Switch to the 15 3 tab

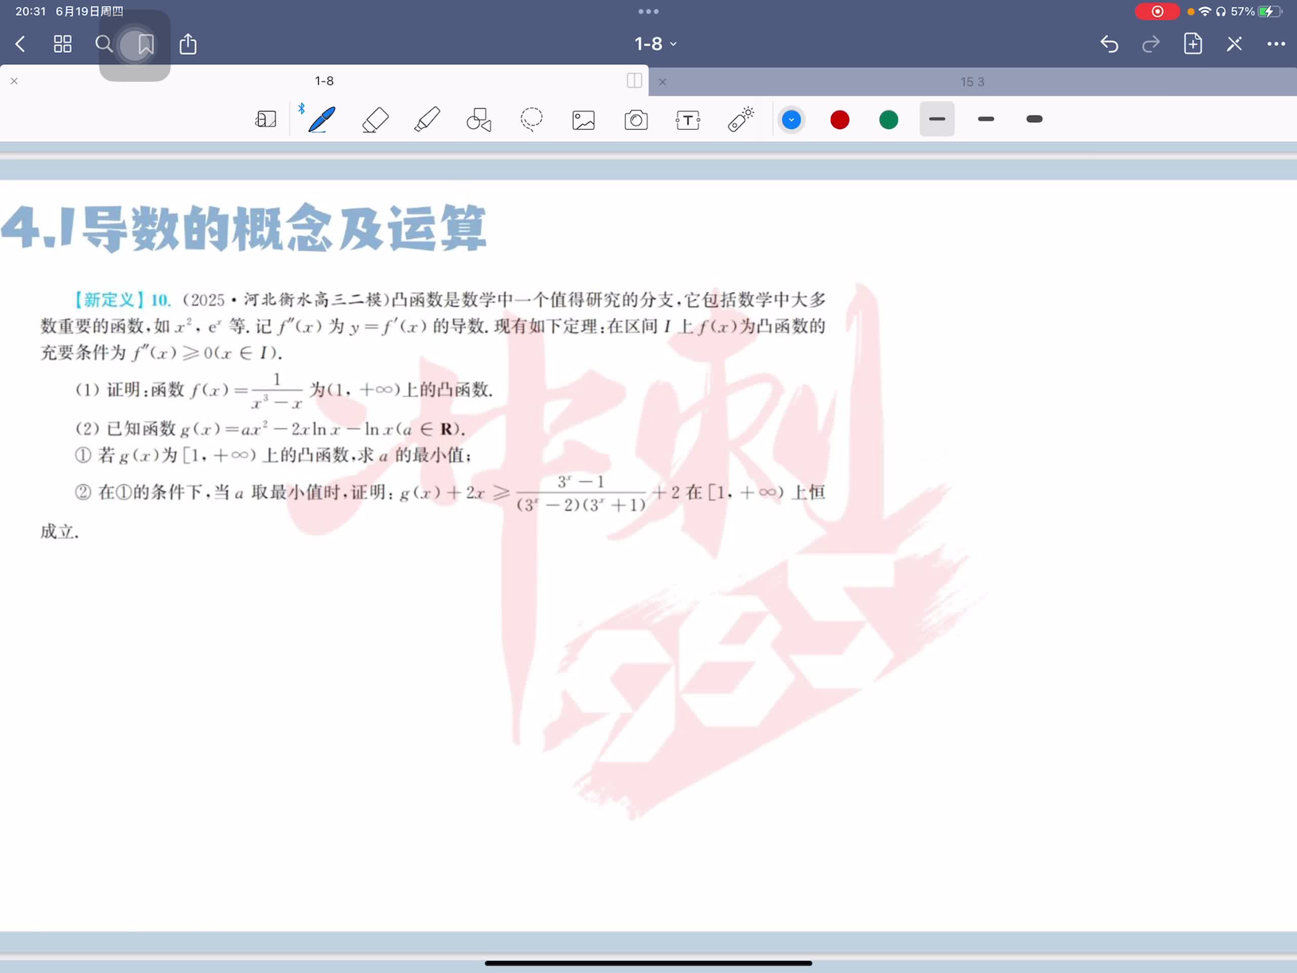[x=972, y=82]
